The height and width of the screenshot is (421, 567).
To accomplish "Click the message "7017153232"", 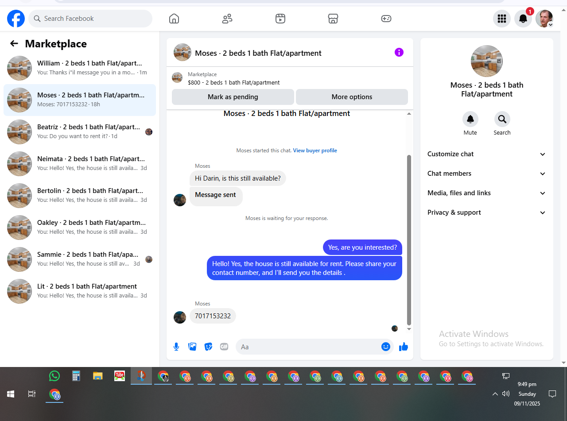I will (x=213, y=316).
